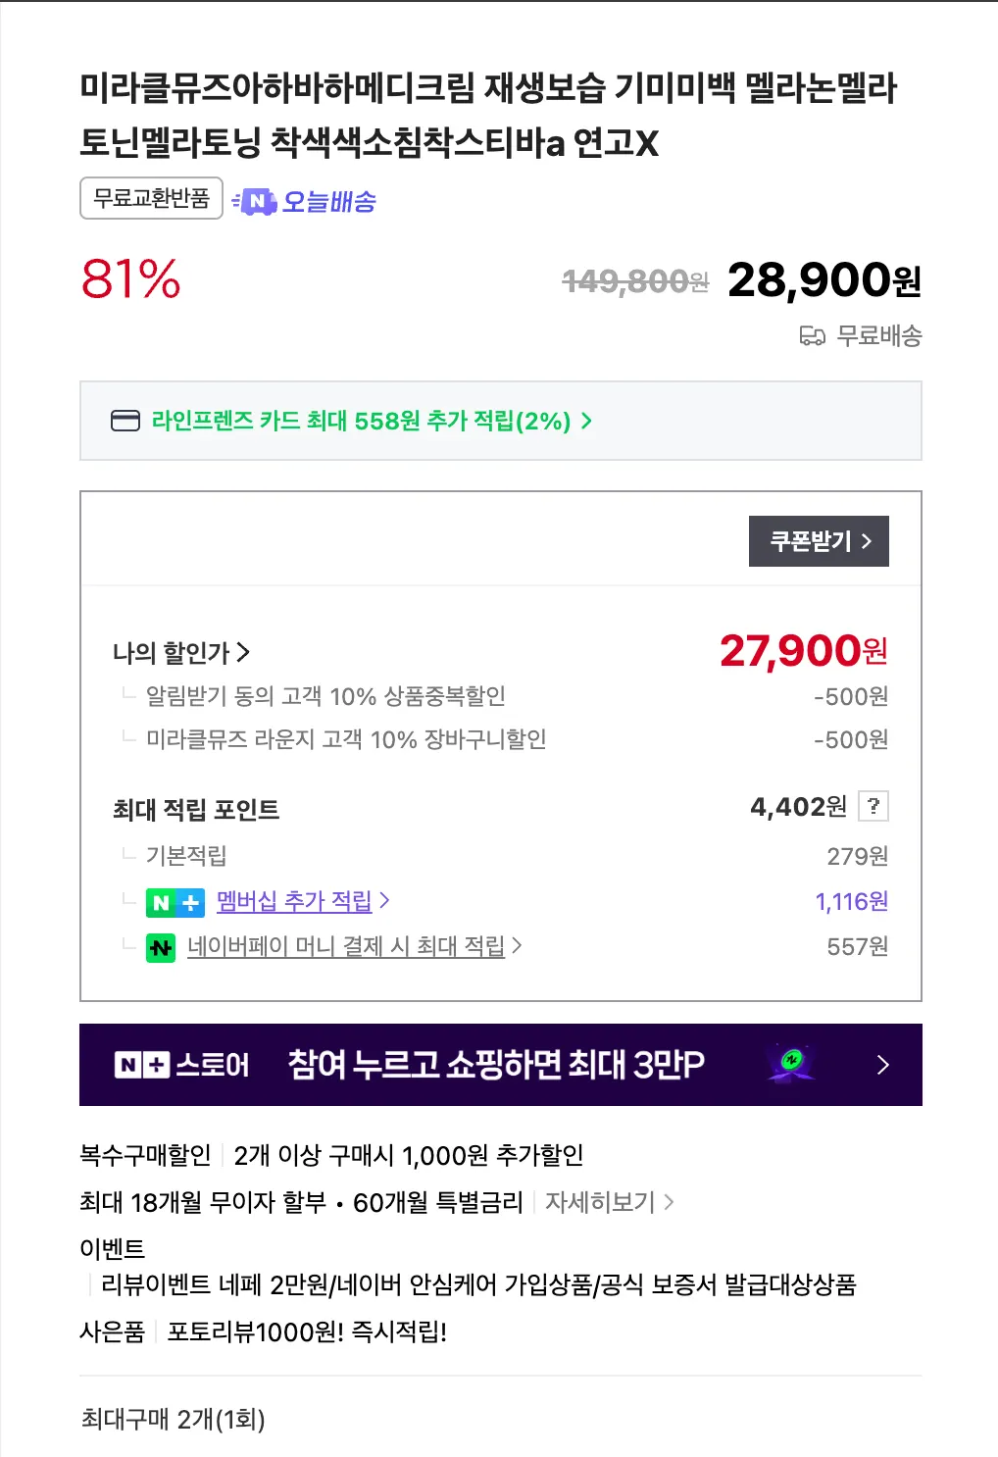
Task: Click the N+ 스토어 banner logo
Action: click(182, 1065)
